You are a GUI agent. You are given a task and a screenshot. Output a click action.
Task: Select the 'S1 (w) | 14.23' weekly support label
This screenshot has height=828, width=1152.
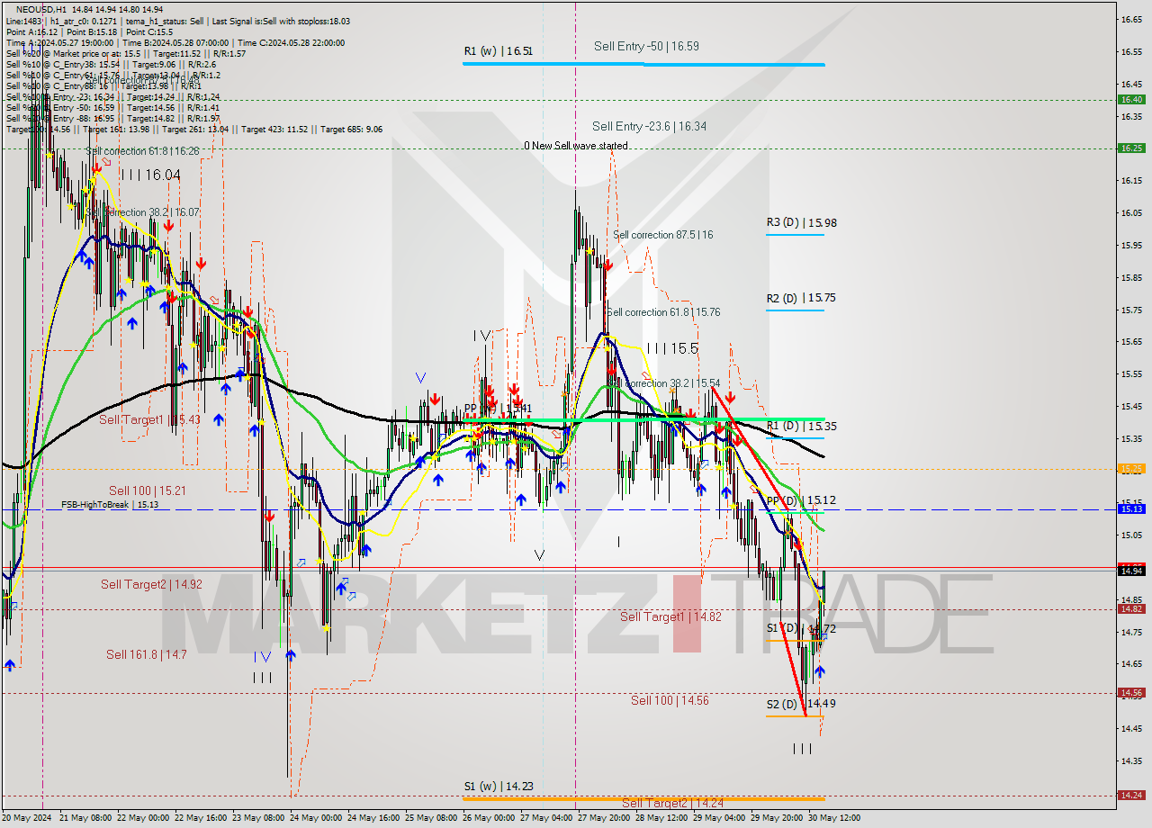coord(499,787)
